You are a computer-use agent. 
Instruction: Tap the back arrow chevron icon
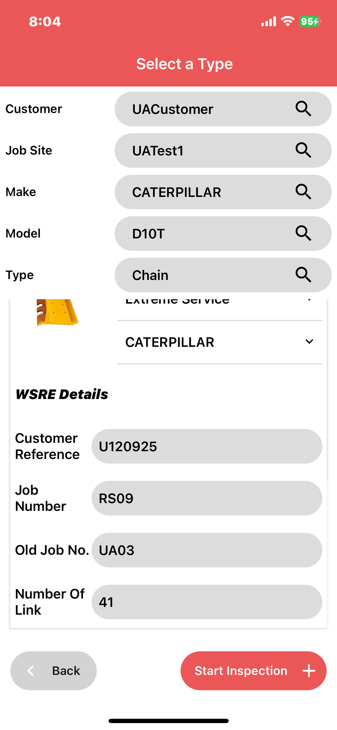pyautogui.click(x=31, y=671)
